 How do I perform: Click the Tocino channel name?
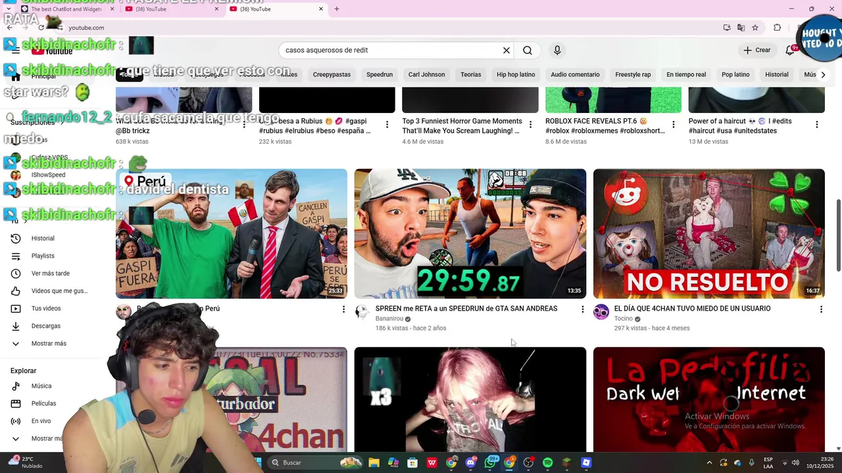(623, 319)
